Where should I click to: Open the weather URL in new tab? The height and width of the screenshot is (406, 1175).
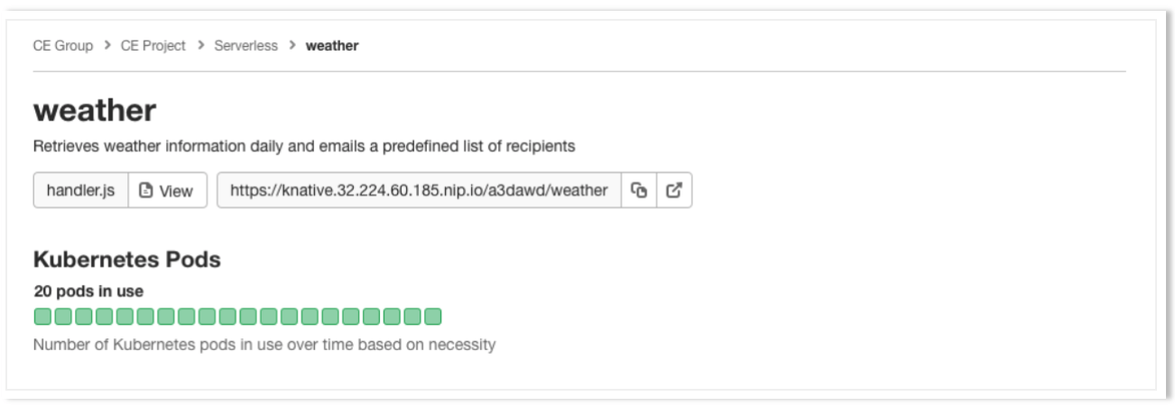pyautogui.click(x=674, y=190)
